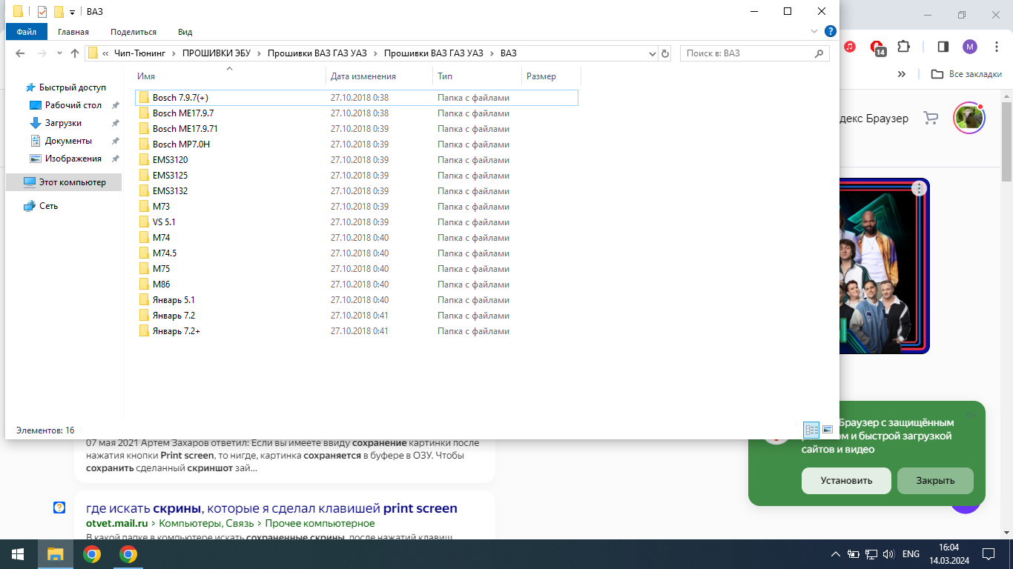Click the Установить button in the green banner
Screen dimensions: 1013x569
(x=846, y=481)
